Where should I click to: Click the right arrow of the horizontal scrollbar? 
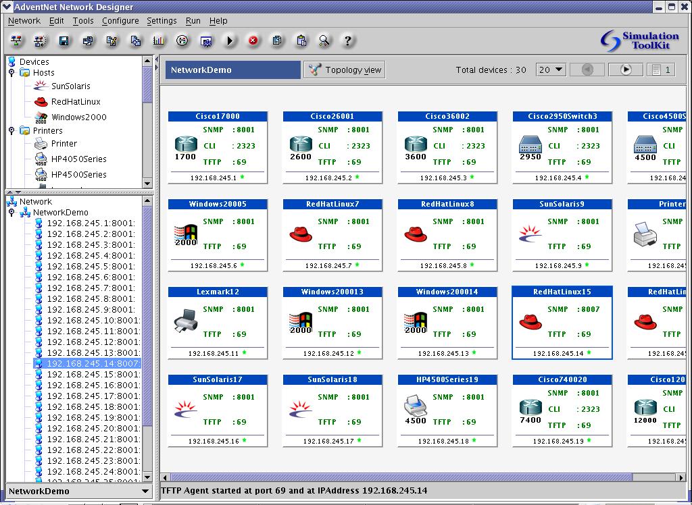(x=680, y=477)
